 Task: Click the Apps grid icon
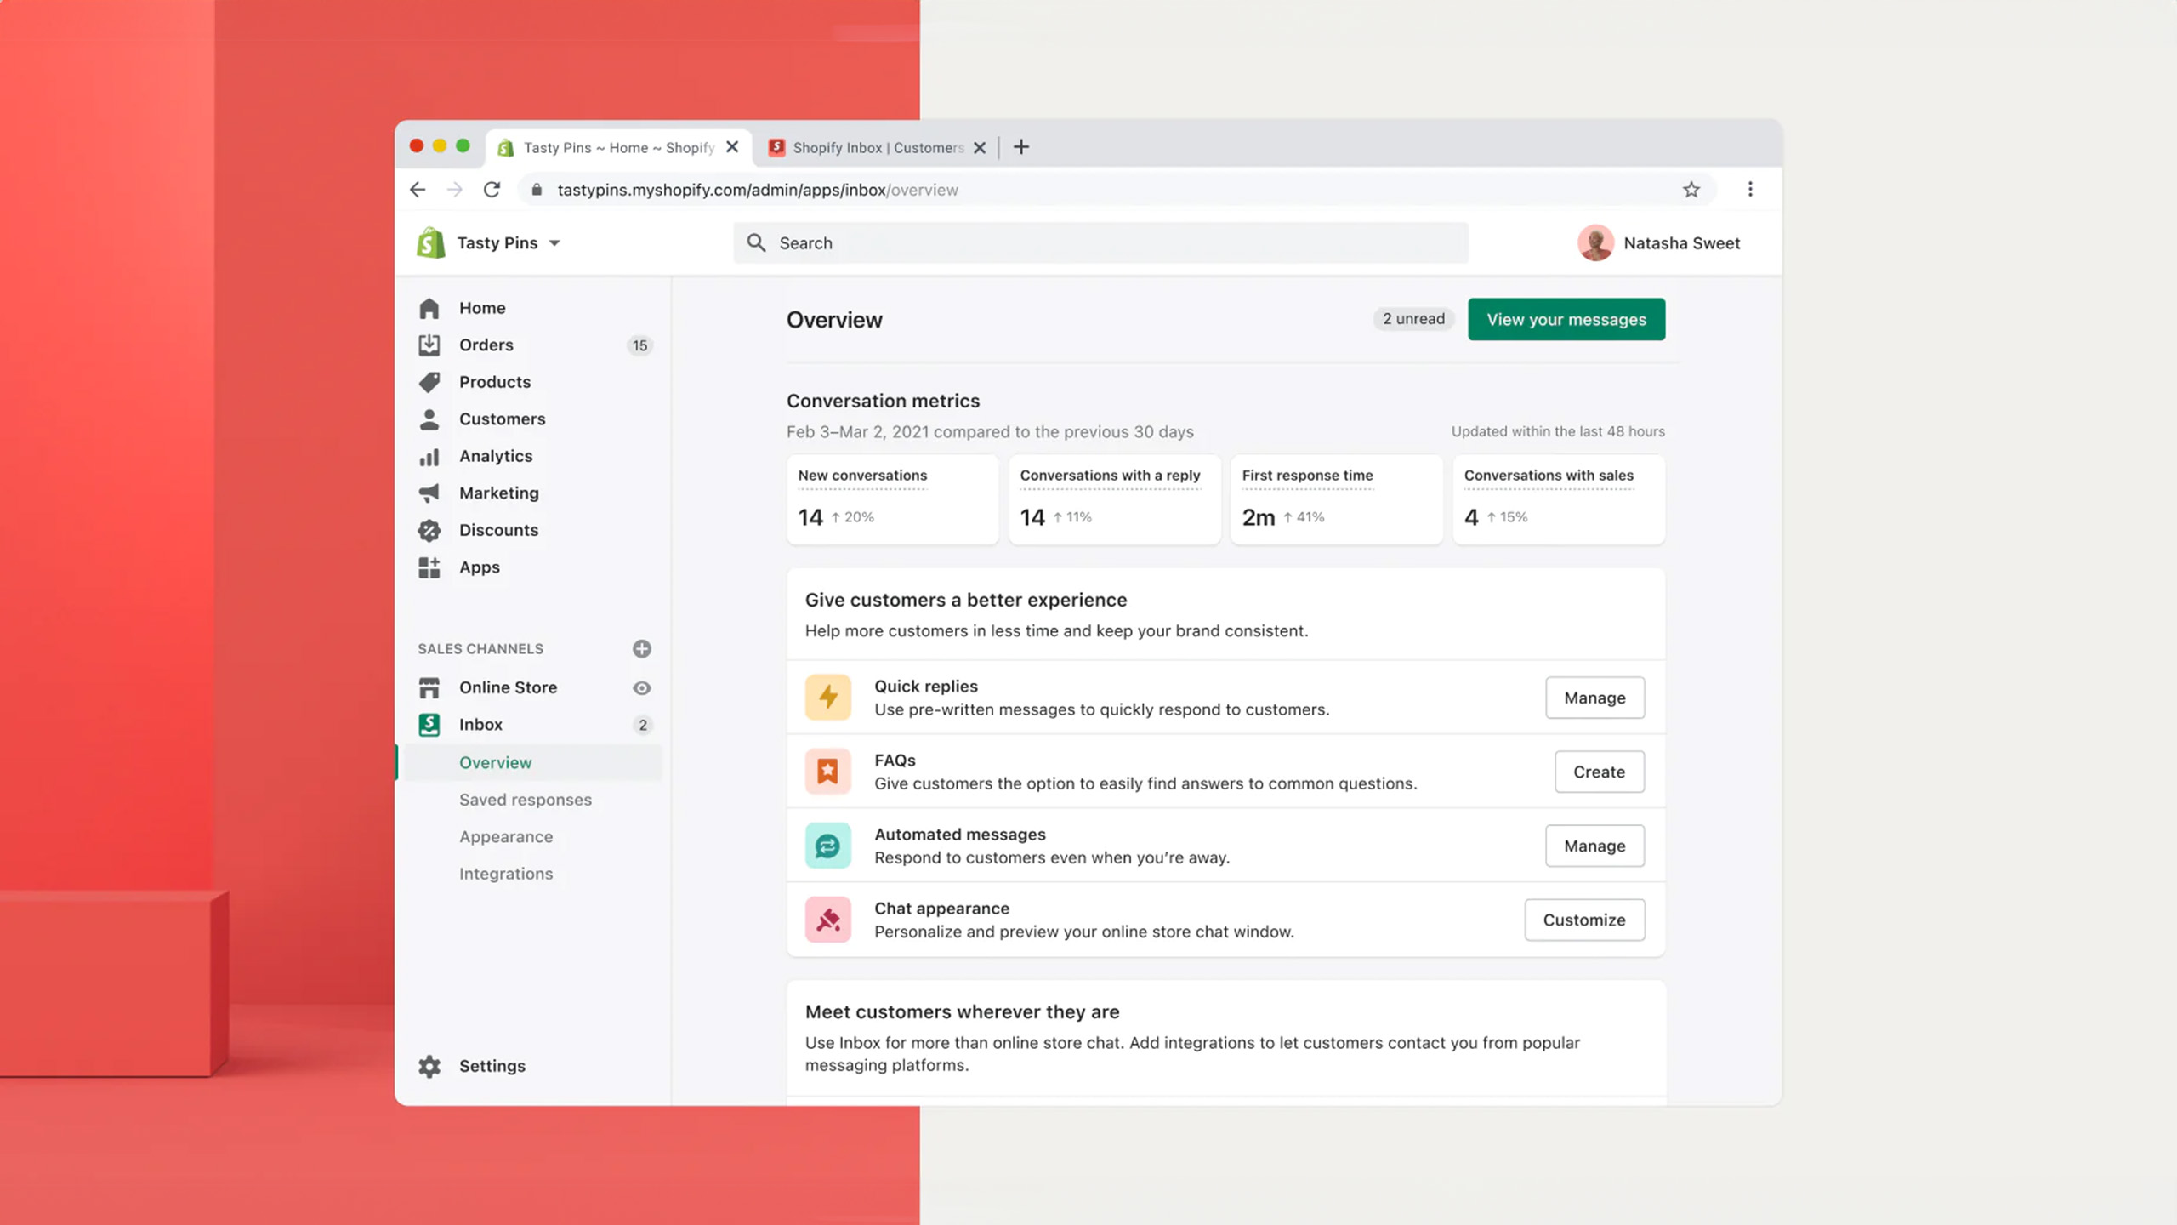(429, 567)
